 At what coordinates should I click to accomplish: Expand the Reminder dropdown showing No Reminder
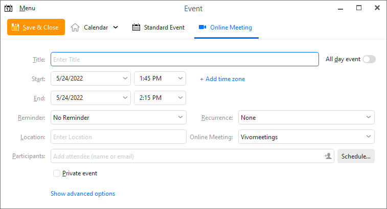pyautogui.click(x=119, y=117)
